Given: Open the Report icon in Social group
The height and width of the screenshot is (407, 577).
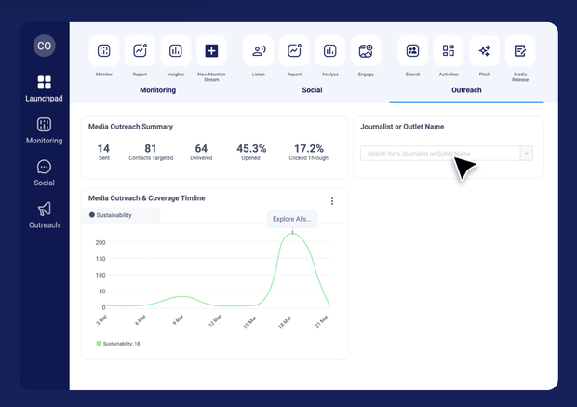Looking at the screenshot, I should 294,51.
